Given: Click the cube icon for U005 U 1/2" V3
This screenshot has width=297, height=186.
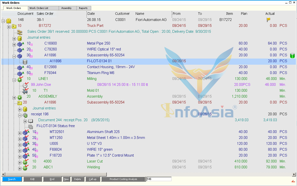Looking at the screenshot, I should [x=25, y=144].
